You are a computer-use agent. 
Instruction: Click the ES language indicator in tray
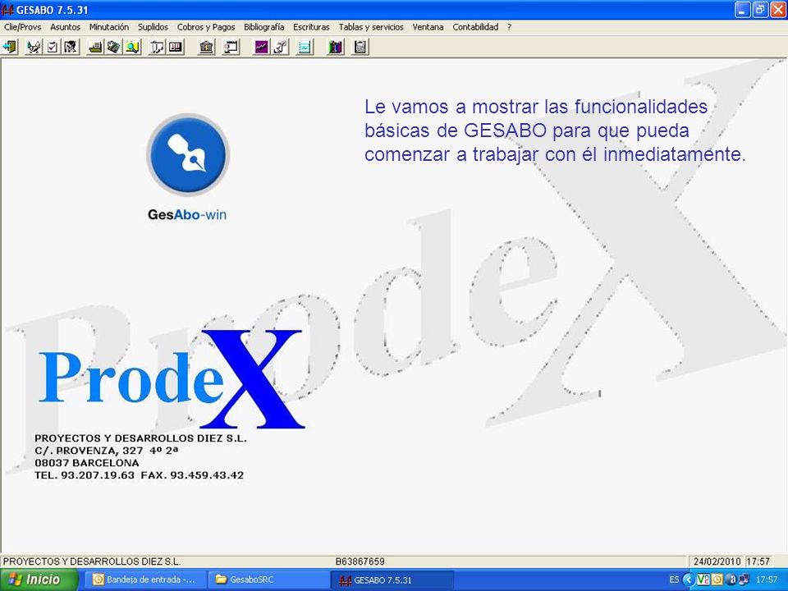(x=674, y=580)
